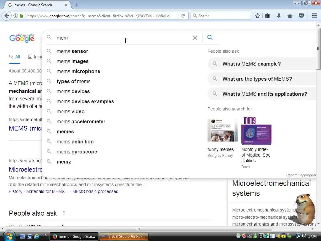
Task: Open Monthly Index of Medical Specialities link
Action: point(256,155)
